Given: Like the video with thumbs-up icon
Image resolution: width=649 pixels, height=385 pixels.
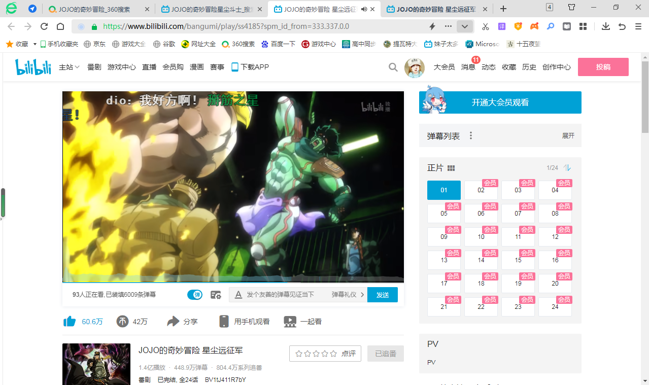Looking at the screenshot, I should (x=70, y=321).
